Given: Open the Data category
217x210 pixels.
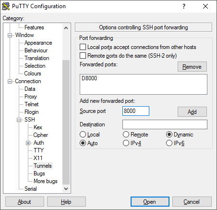Looking at the screenshot, I should tap(30, 89).
